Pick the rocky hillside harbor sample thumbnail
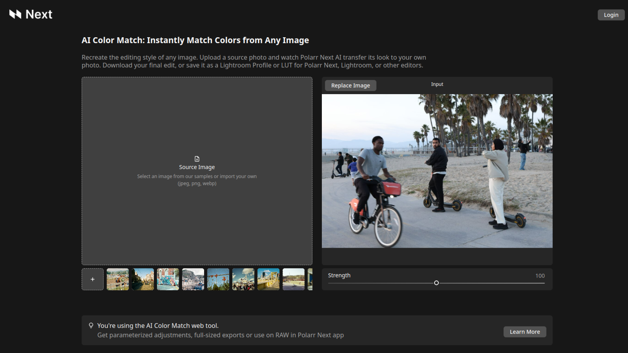628x353 pixels. (x=193, y=279)
